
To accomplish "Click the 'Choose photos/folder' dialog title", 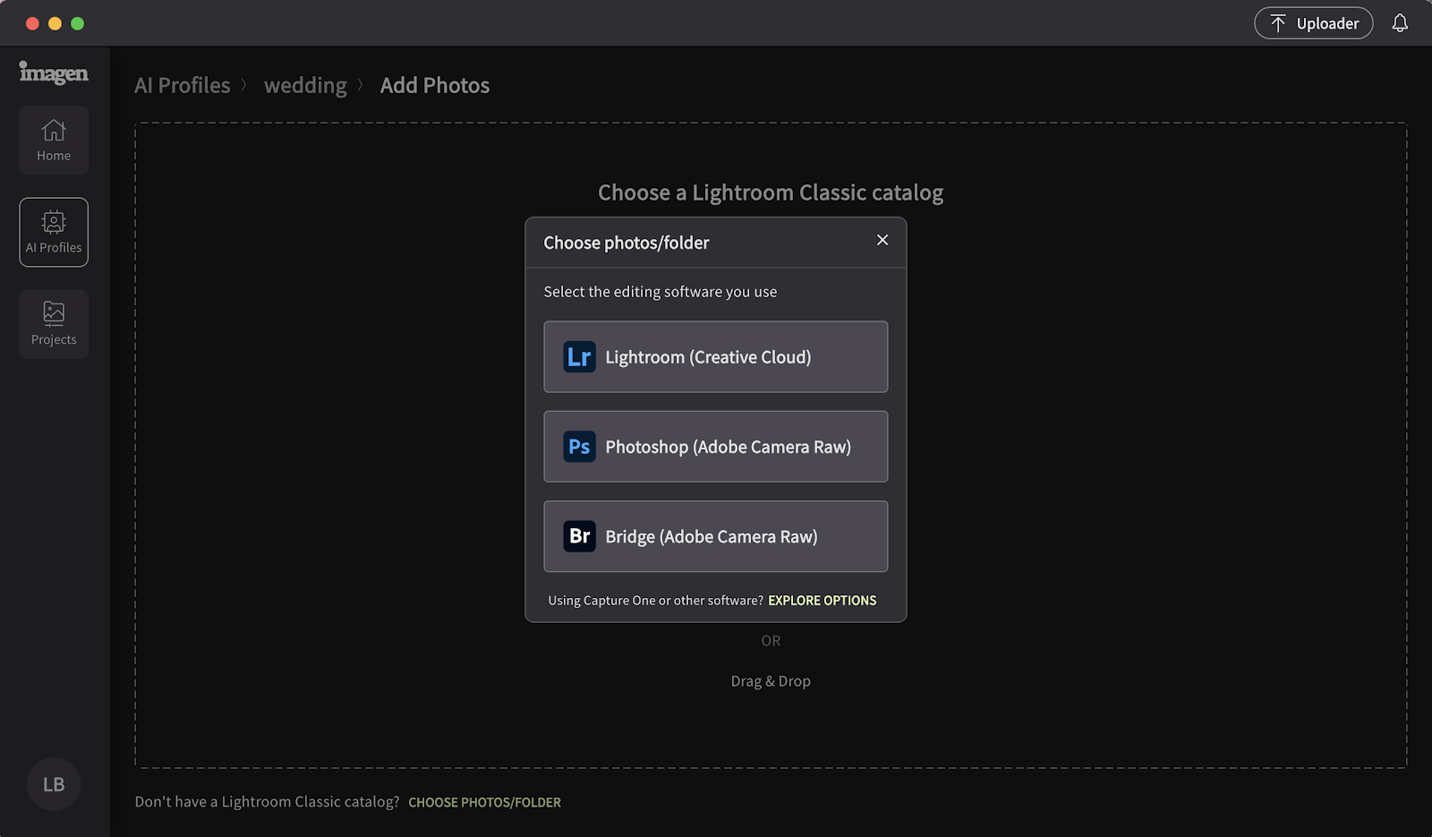I will 626,243.
